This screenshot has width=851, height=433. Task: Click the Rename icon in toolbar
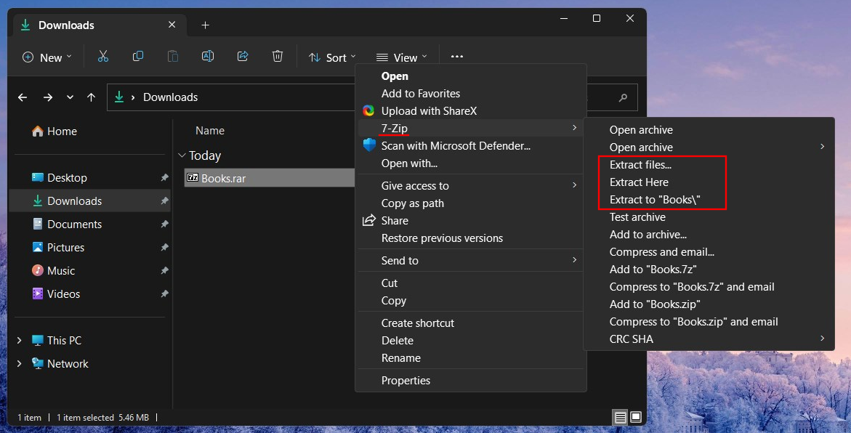pyautogui.click(x=208, y=57)
